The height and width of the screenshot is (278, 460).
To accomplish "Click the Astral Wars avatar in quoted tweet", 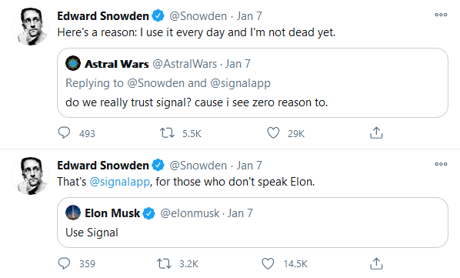I will click(73, 63).
